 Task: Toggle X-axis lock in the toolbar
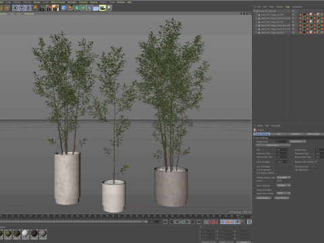pyautogui.click(x=15, y=8)
